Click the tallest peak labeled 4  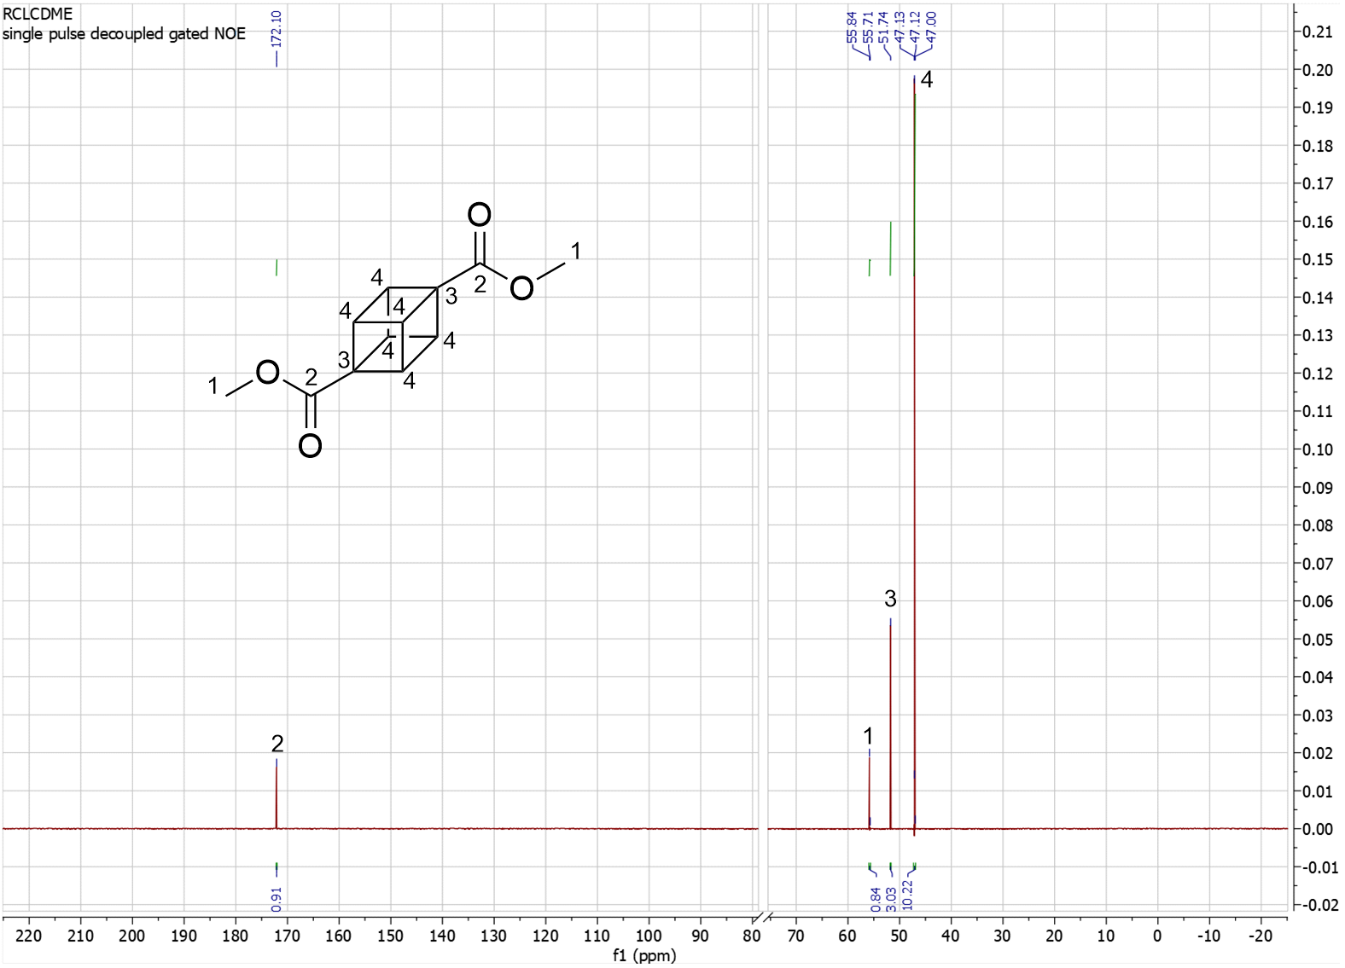[x=915, y=426]
